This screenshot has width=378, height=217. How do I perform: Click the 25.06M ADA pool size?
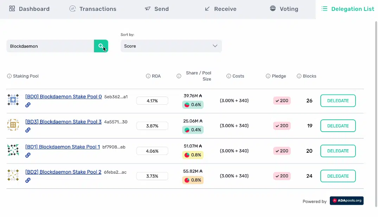[x=193, y=121]
